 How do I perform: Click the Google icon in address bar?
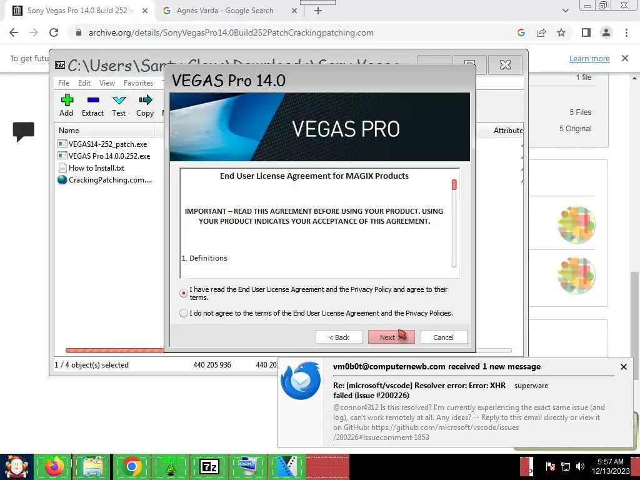coord(521,32)
